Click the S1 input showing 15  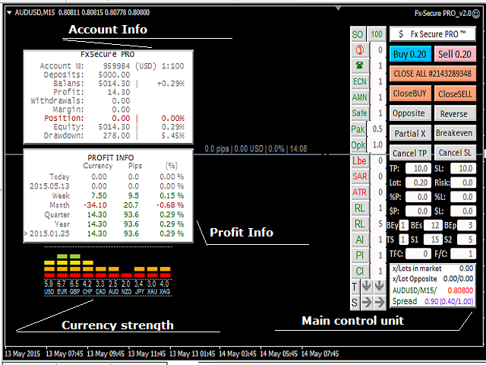433,240
